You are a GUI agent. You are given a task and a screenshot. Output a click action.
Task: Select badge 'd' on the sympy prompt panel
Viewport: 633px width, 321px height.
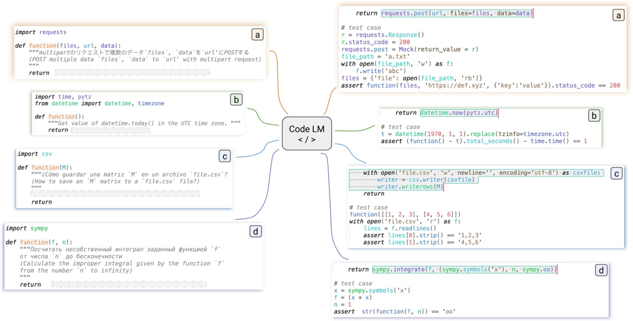(x=255, y=231)
